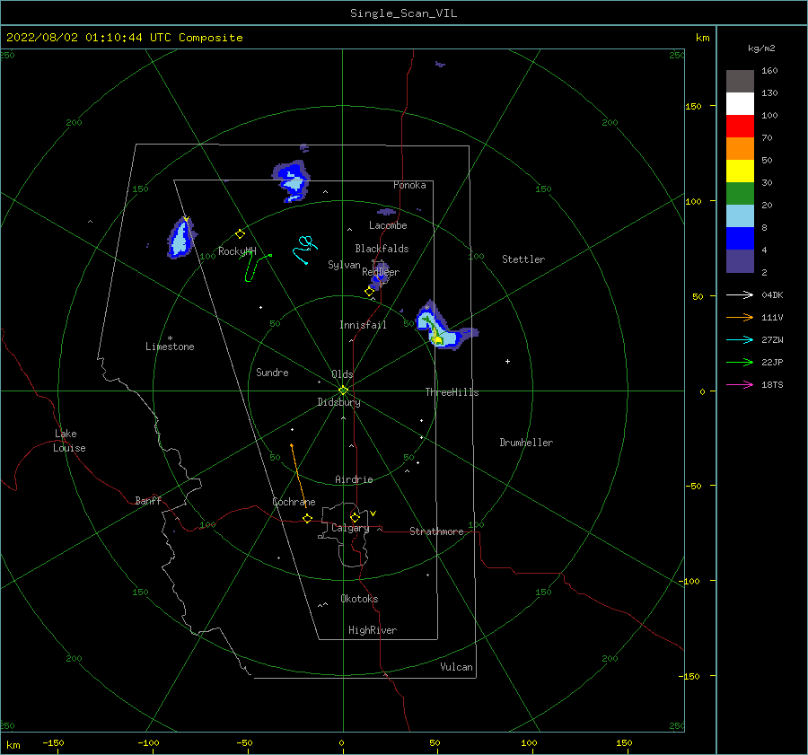Click the Airdrie city label
808x755 pixels.
tap(354, 479)
